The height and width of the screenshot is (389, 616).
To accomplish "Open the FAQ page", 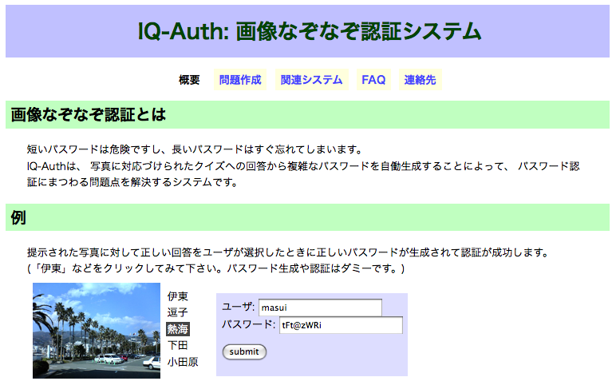I will pos(373,80).
